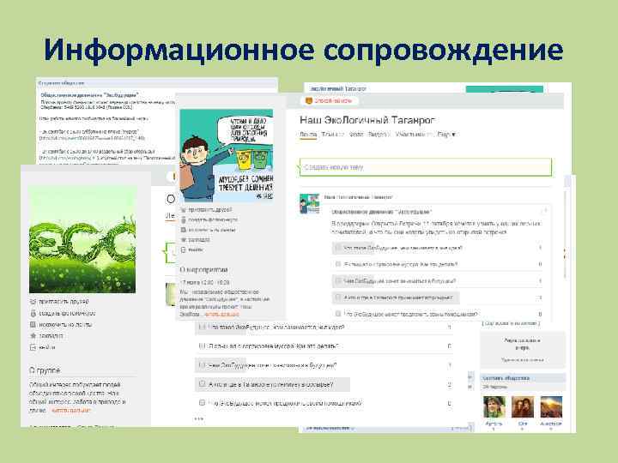Screen dimensions: 618x463
Task: Open the Темы tab of Таганрог group
Action: [x=332, y=135]
